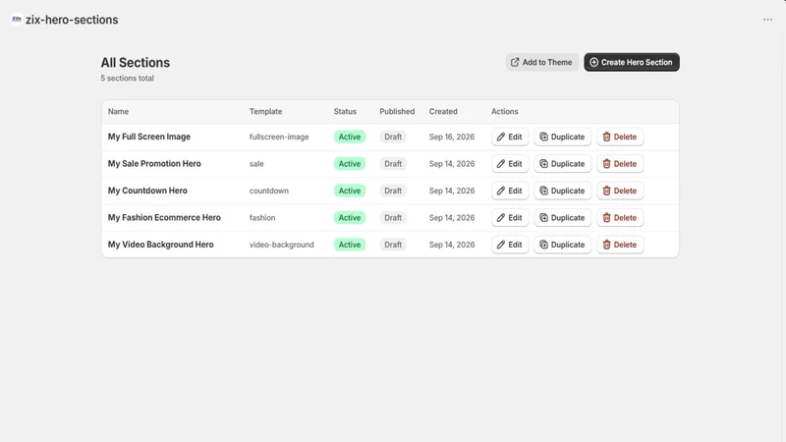Click the fullscreen-image template cell
This screenshot has width=786, height=442.
(279, 137)
